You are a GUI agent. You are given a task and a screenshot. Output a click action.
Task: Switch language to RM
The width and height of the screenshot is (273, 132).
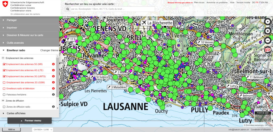[x=266, y=3]
